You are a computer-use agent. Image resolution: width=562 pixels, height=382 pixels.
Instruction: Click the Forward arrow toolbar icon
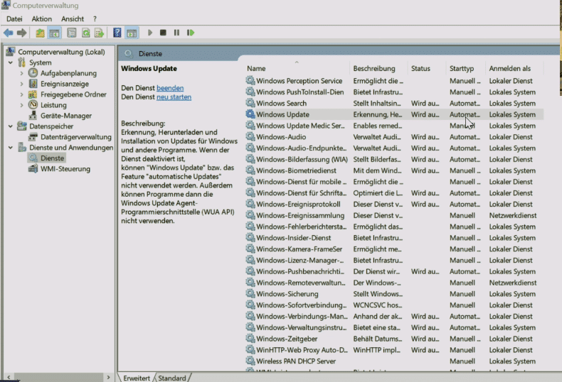point(22,33)
